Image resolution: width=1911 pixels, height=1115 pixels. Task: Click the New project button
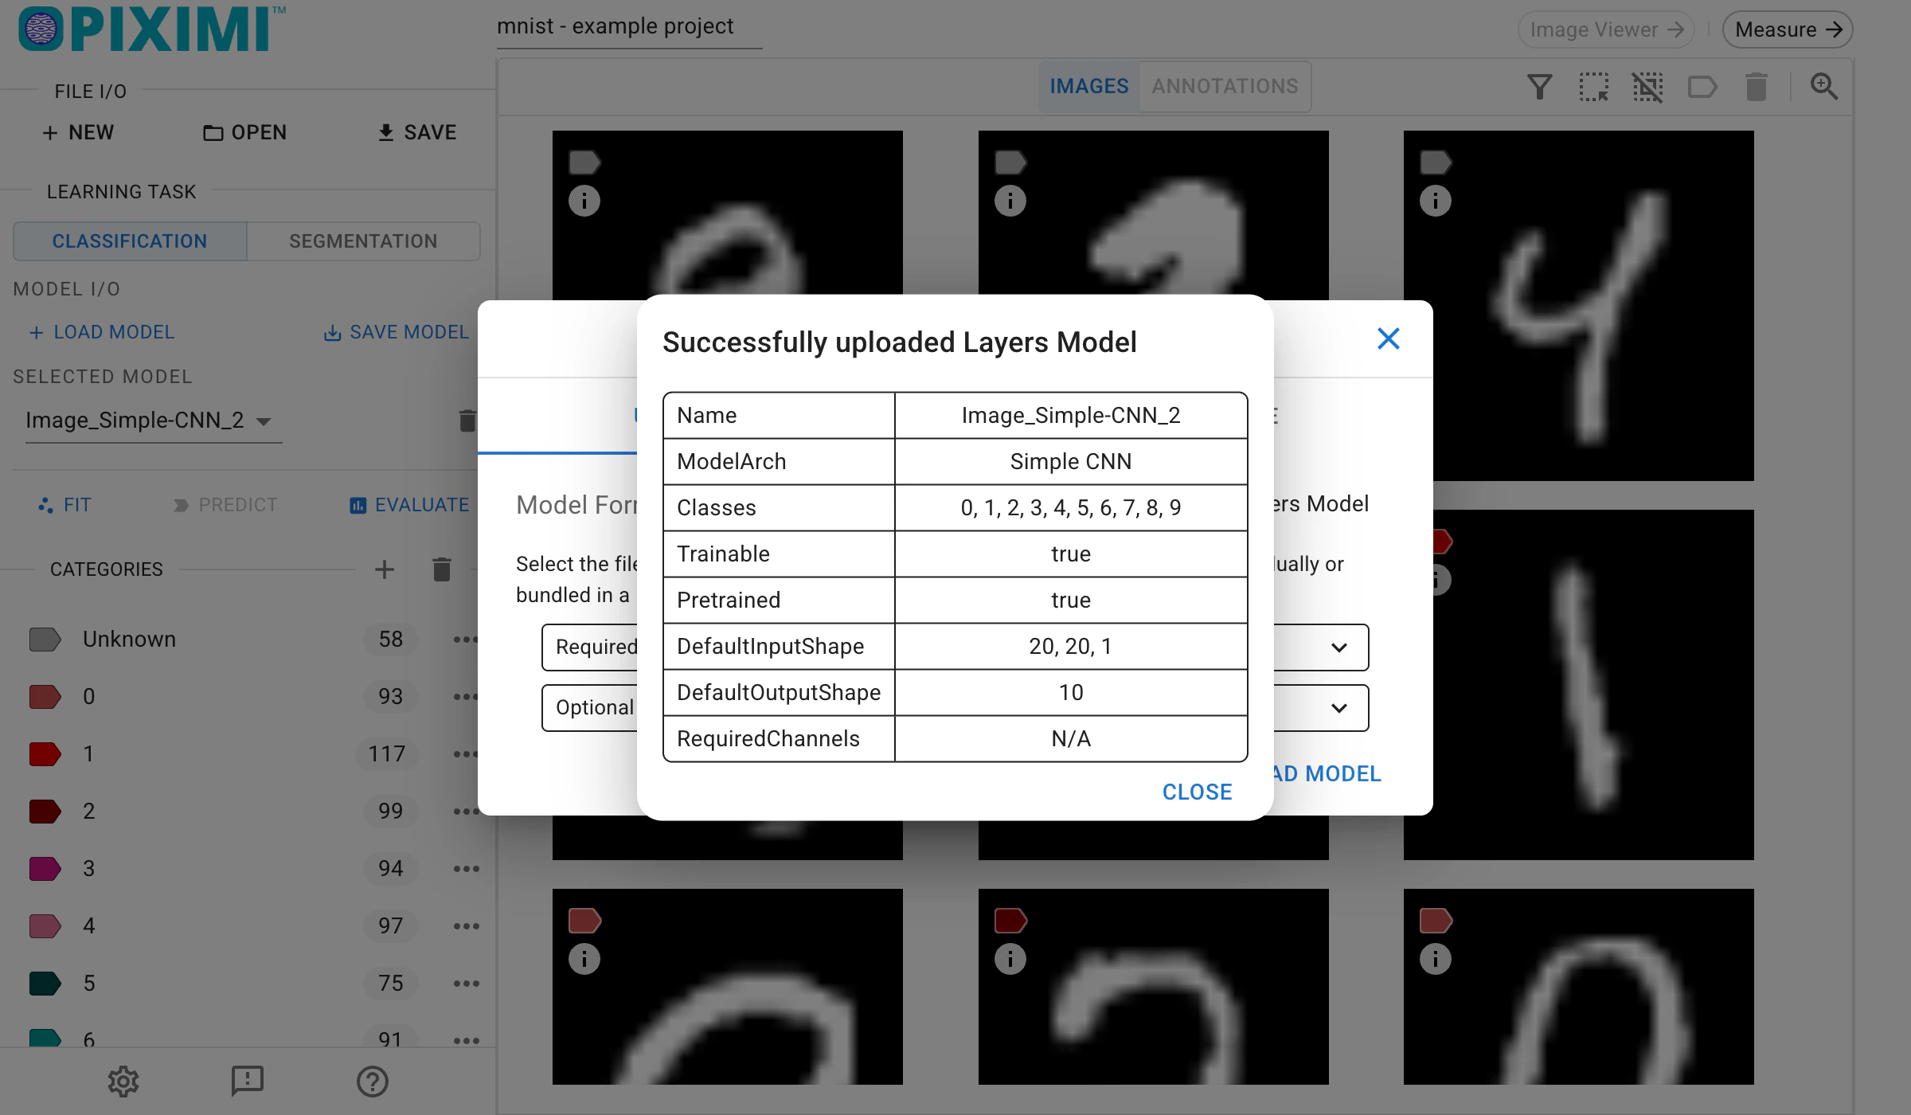coord(78,132)
